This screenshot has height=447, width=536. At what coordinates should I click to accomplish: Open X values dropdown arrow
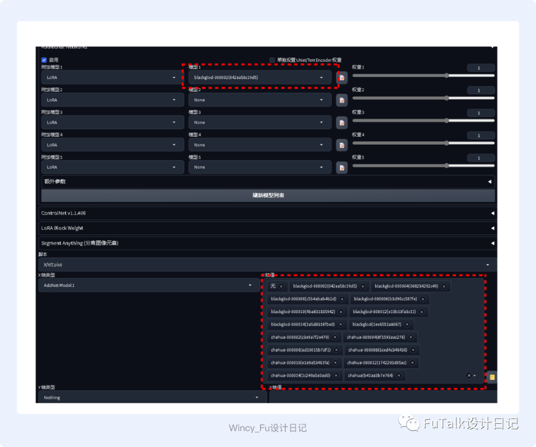[475, 376]
